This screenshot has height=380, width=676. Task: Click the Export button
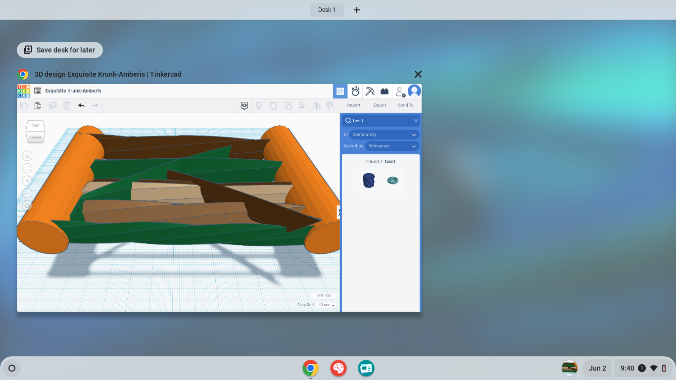click(380, 105)
